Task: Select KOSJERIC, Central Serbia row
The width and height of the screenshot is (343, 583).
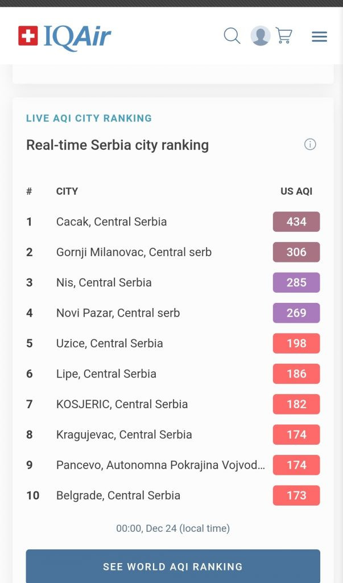Action: pyautogui.click(x=122, y=404)
